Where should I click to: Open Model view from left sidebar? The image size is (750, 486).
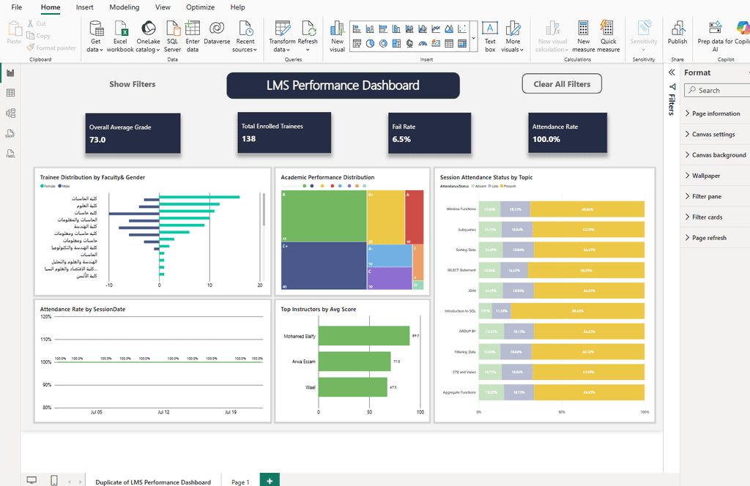click(x=10, y=113)
